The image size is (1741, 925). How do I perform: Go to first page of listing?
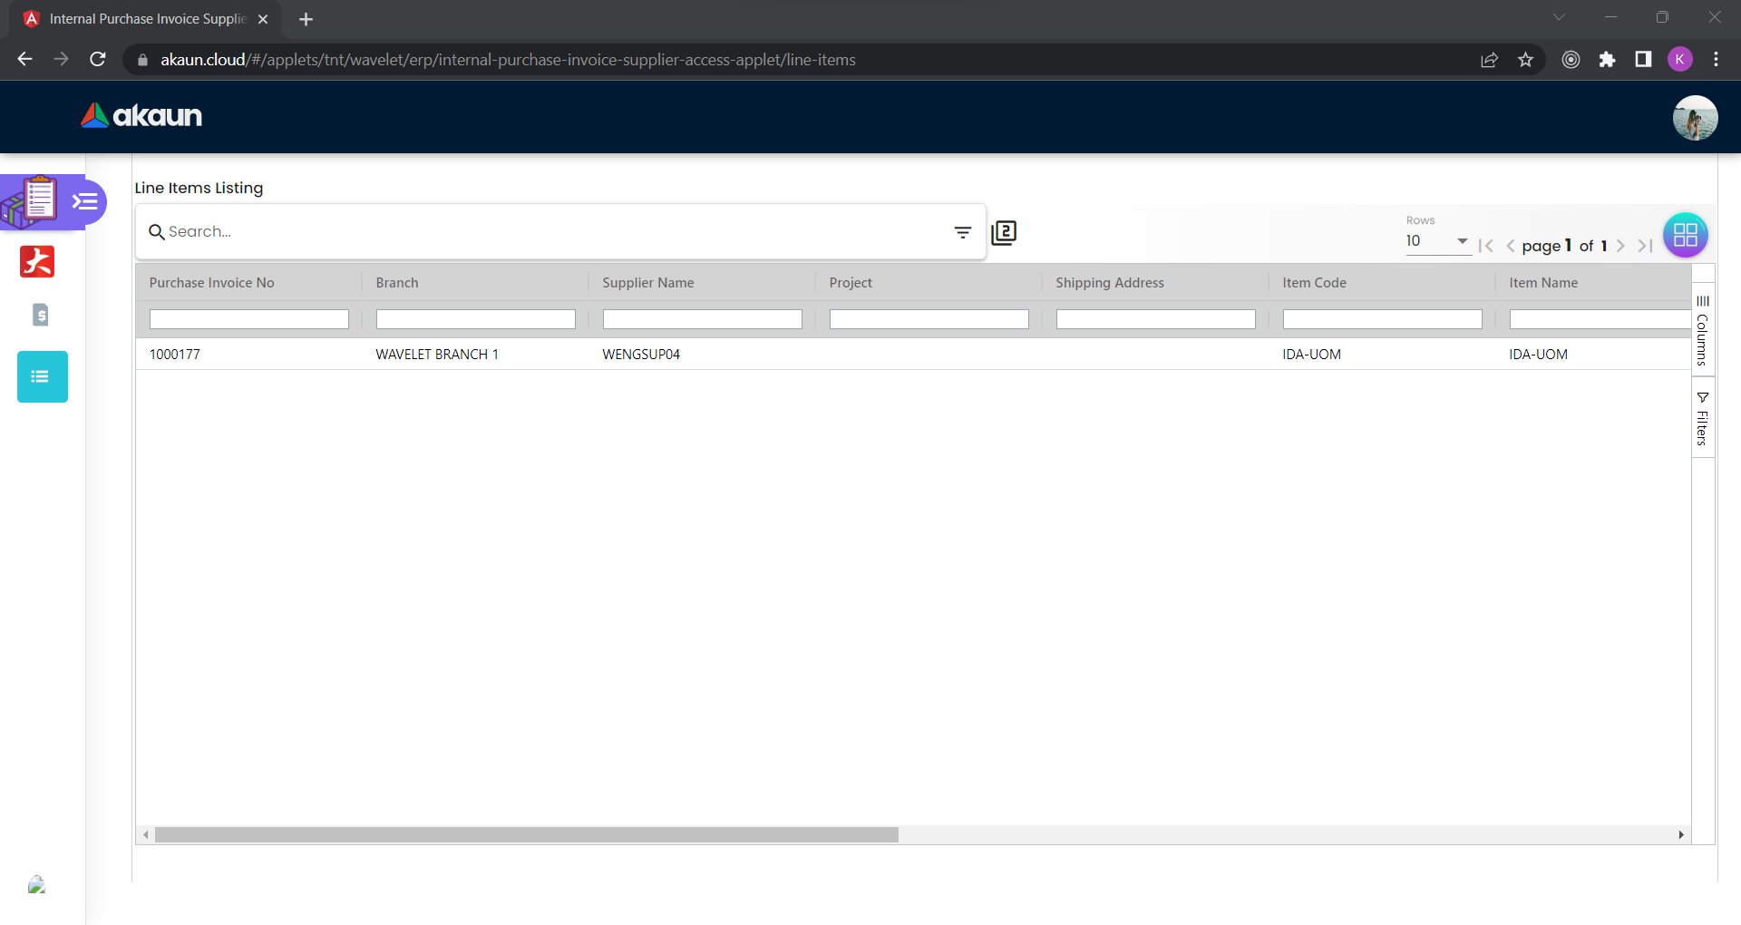[1485, 246]
